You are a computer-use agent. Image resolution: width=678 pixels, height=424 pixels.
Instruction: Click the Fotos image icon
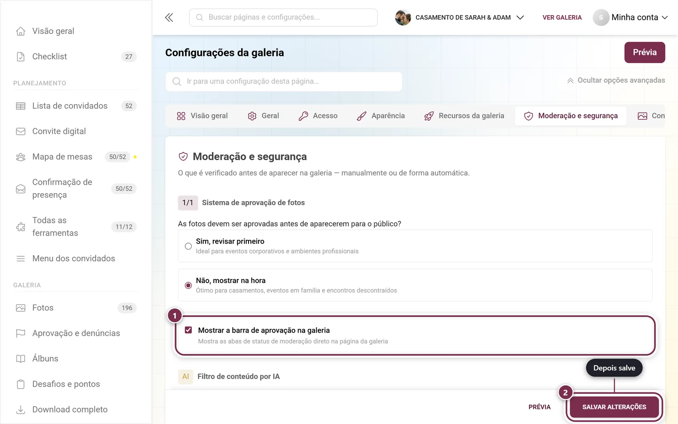(x=21, y=308)
